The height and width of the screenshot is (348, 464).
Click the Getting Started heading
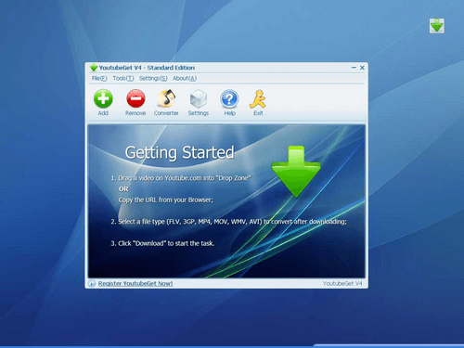(179, 153)
